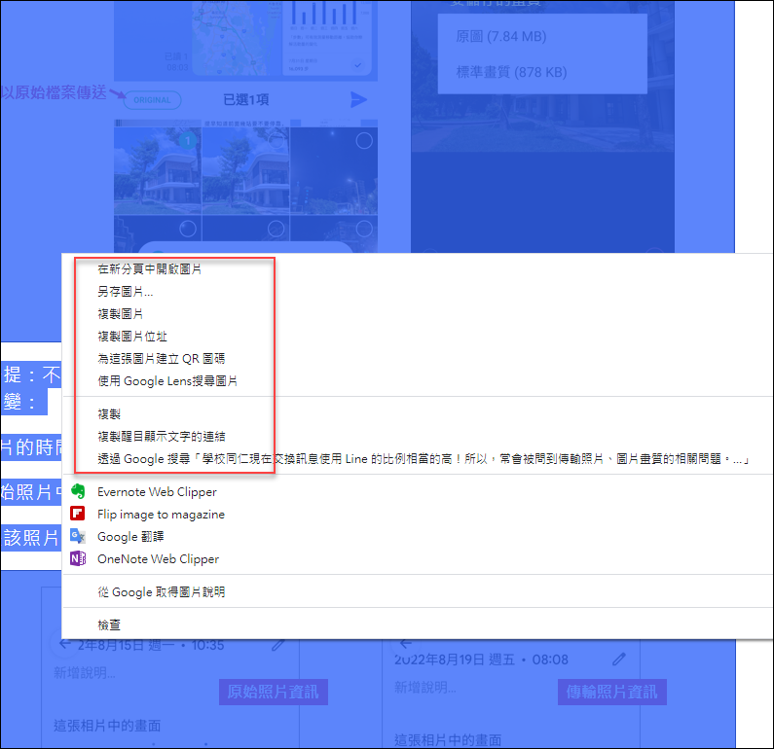Image resolution: width=774 pixels, height=749 pixels.
Task: Choose 複製醒目顯示文字的連結
Action: click(161, 437)
